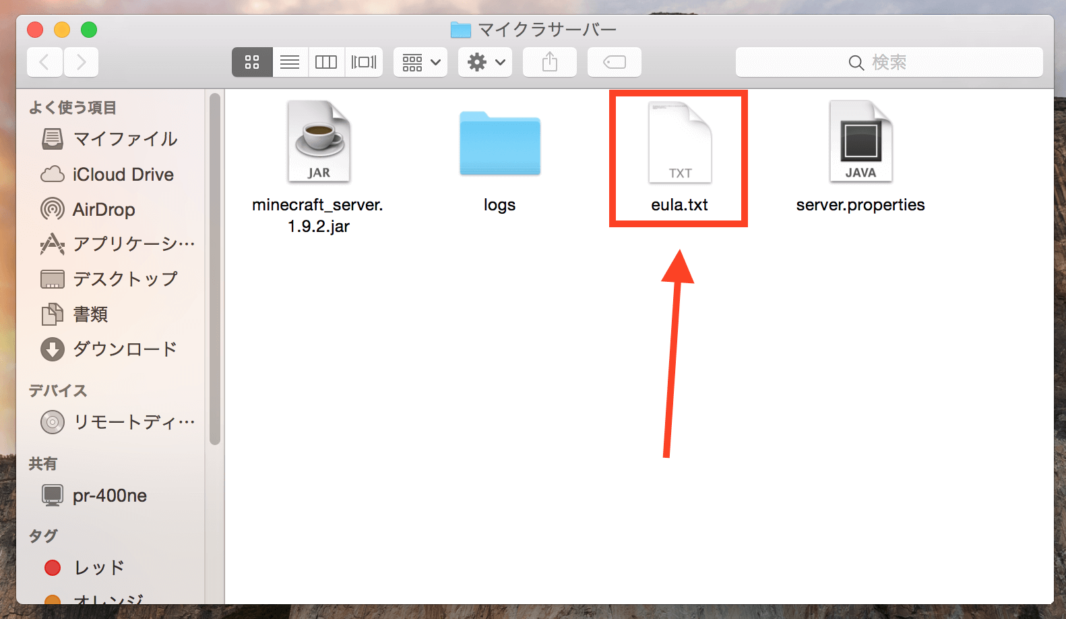This screenshot has height=619, width=1066.
Task: Select the minecraft_server.1.9.2.jar file icon
Action: pos(319,142)
